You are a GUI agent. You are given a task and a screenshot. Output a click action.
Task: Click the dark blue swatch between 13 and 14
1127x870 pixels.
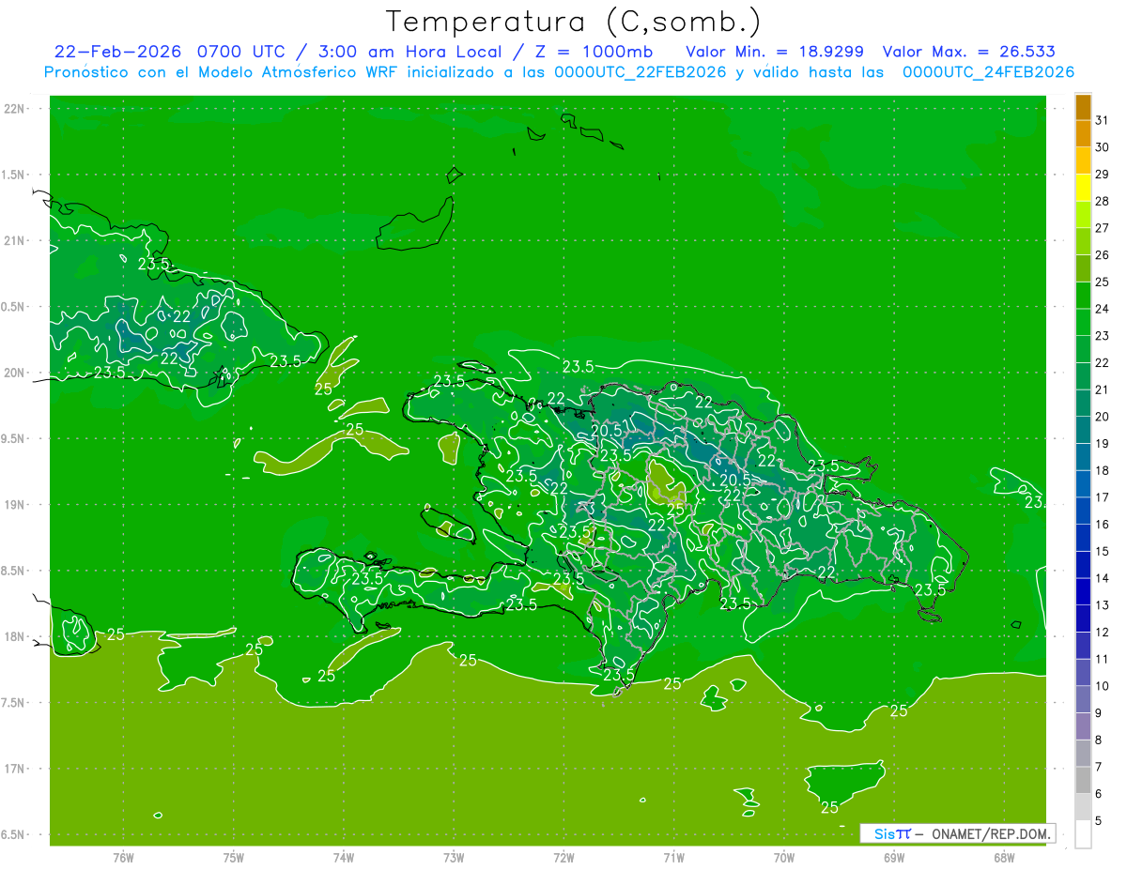click(x=1083, y=591)
